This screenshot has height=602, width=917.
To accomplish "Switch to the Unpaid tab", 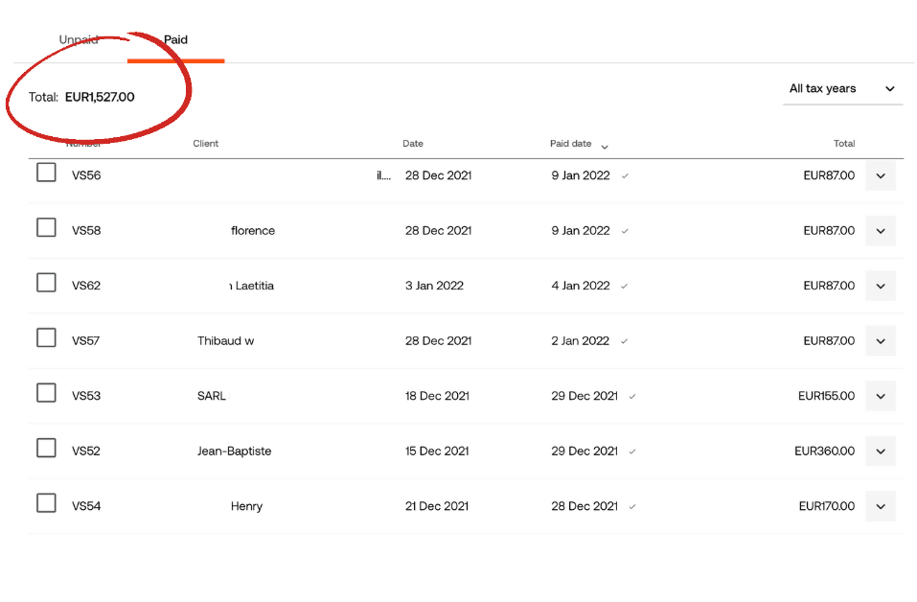I will tap(79, 40).
